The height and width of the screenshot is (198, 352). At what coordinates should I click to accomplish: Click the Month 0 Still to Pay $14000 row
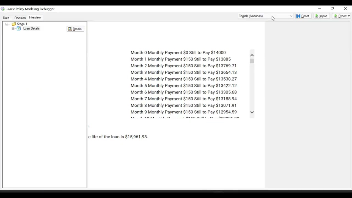[x=178, y=53]
